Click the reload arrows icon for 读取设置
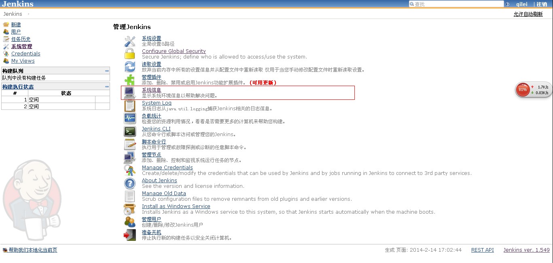The height and width of the screenshot is (263, 553). pos(130,67)
